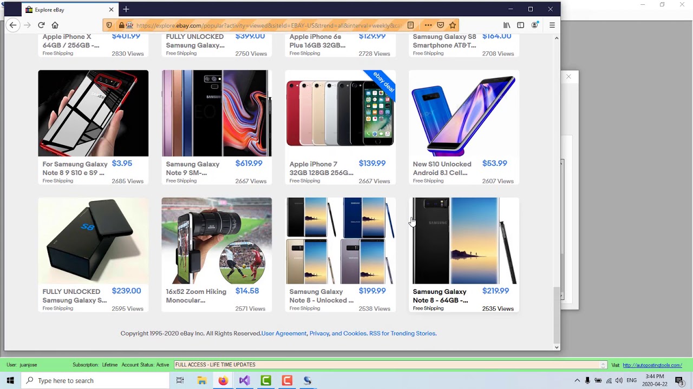Toggle reader view in address bar

click(410, 25)
